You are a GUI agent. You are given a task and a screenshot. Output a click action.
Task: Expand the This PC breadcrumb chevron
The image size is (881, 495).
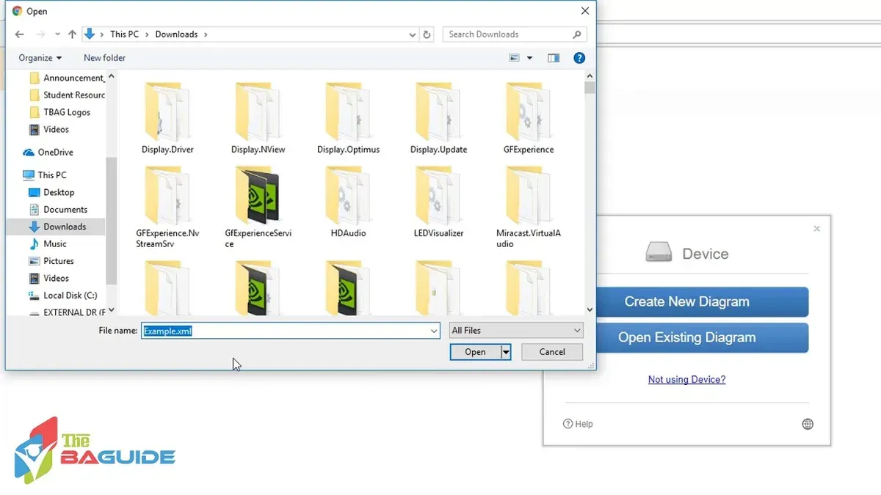point(147,34)
